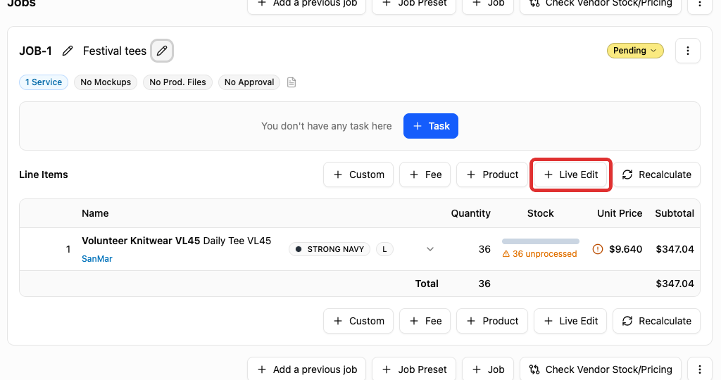The width and height of the screenshot is (721, 380).
Task: Click the bottom Job Preset button
Action: (414, 369)
